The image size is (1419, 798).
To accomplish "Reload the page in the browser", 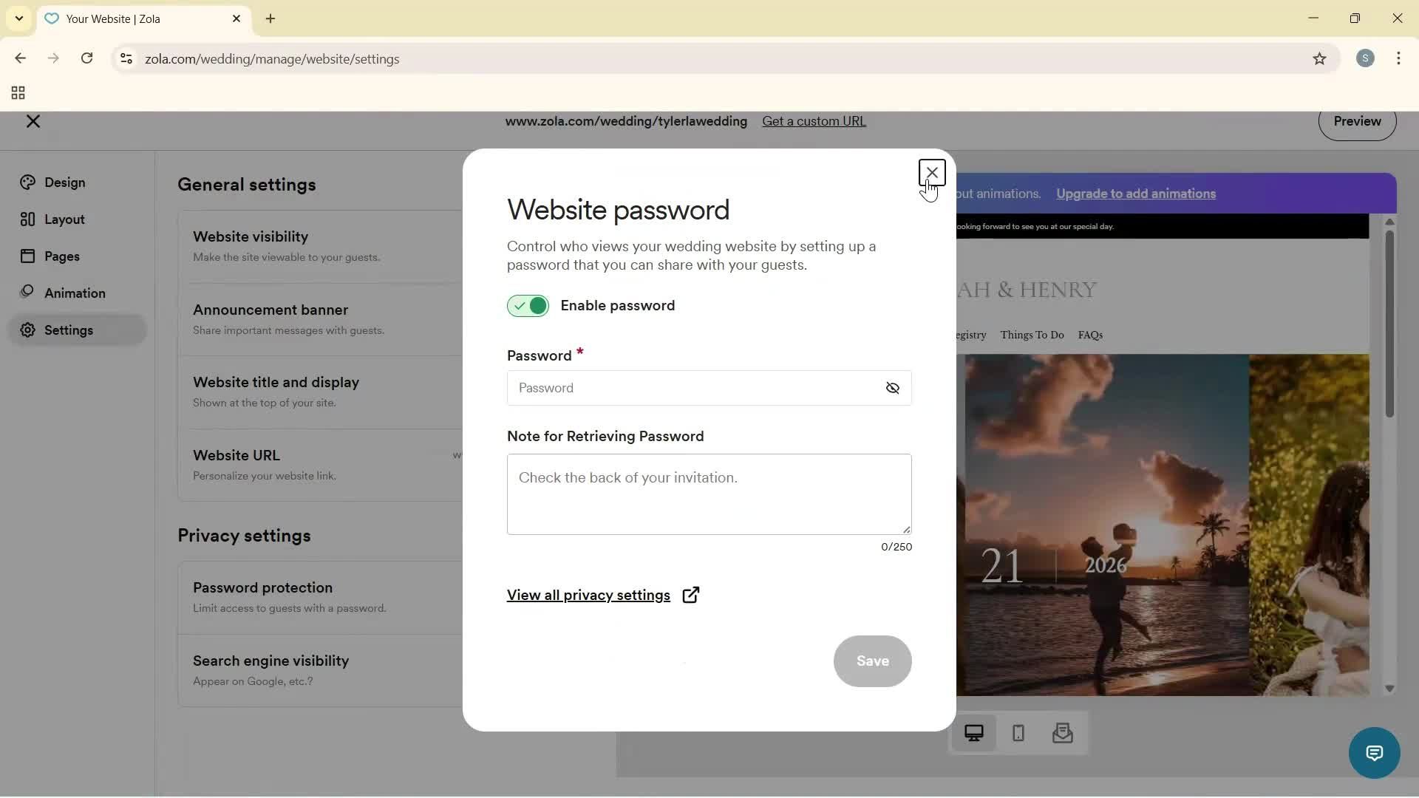I will 87,58.
